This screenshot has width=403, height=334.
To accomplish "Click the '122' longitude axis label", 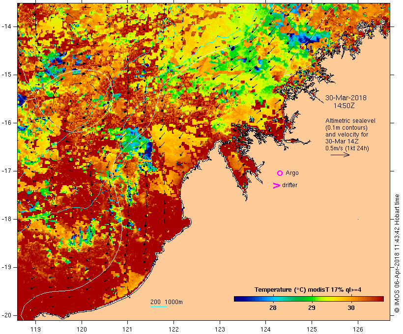I will [x=174, y=329].
